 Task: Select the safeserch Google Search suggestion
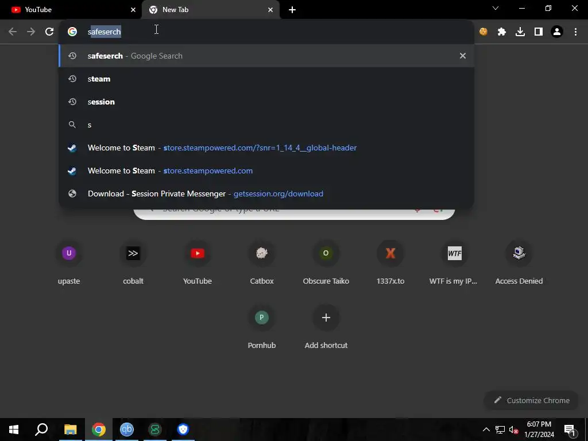coord(266,56)
